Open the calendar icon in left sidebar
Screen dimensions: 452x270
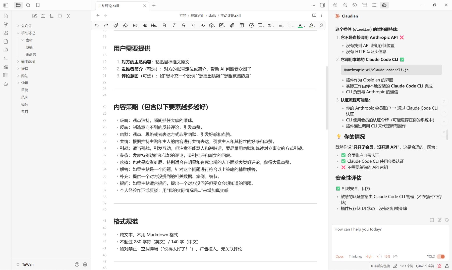(x=6, y=41)
